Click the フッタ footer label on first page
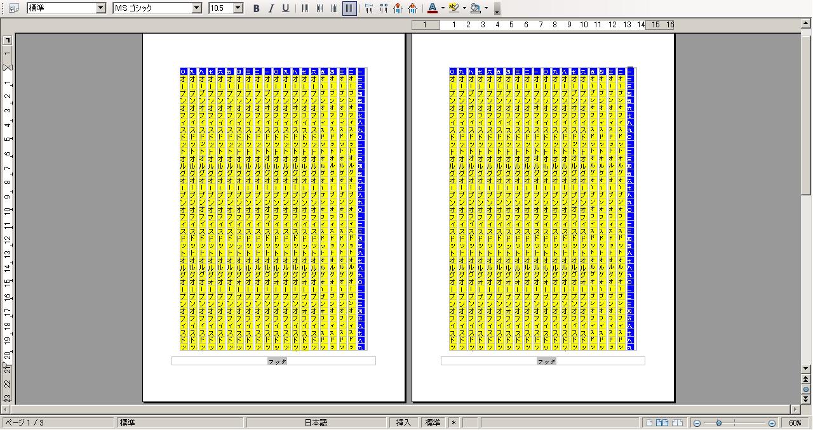The width and height of the screenshot is (813, 430). click(x=277, y=362)
